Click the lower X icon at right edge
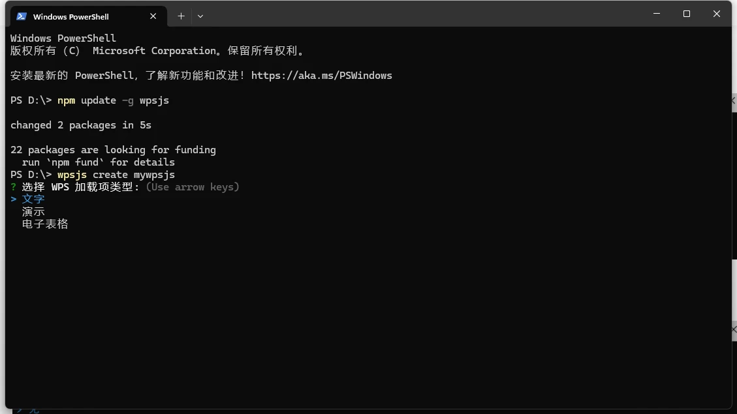 pyautogui.click(x=734, y=331)
